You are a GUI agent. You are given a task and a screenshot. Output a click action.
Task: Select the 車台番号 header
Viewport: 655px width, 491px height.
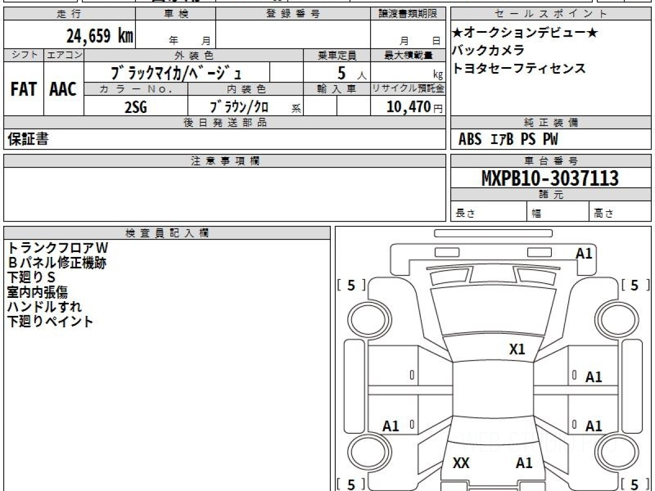click(x=551, y=161)
